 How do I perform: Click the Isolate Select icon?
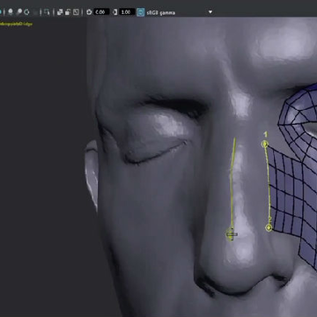[x=47, y=12]
